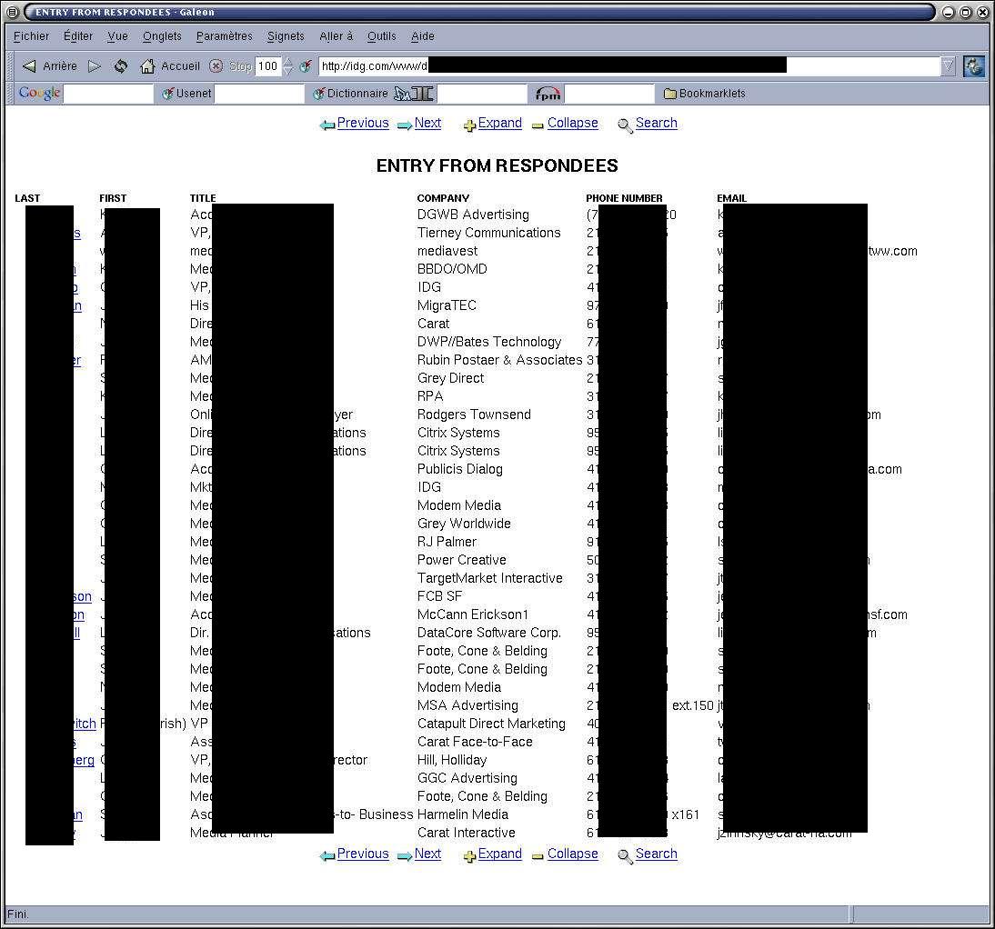Select the Rubin Postaer & Associates cell
The height and width of the screenshot is (929, 995).
coord(499,360)
